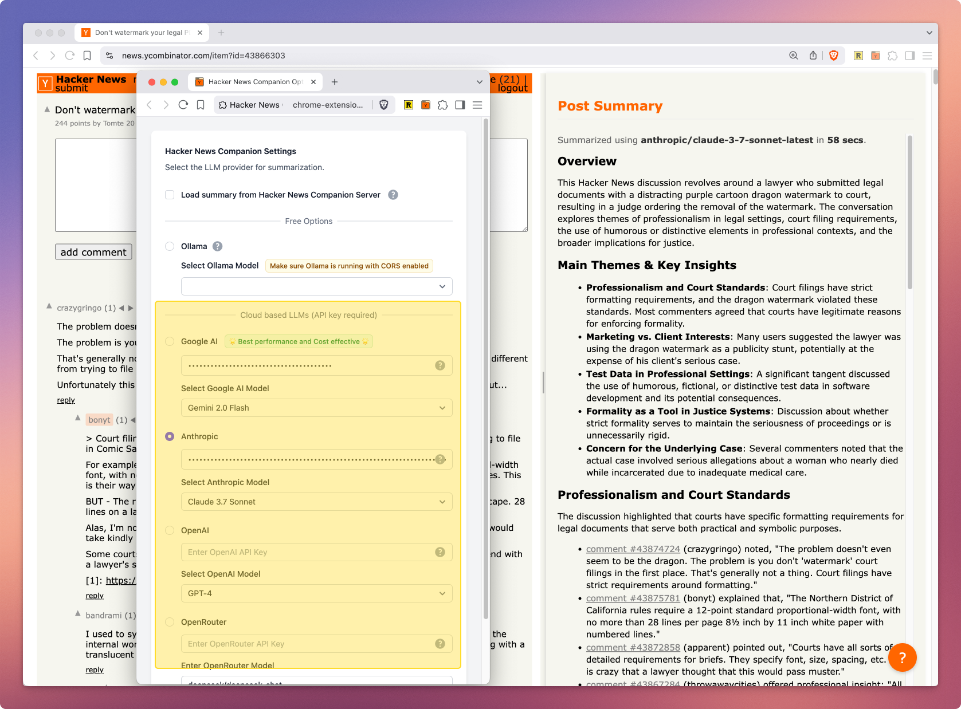961x709 pixels.
Task: Click the add comment button
Action: coord(93,252)
